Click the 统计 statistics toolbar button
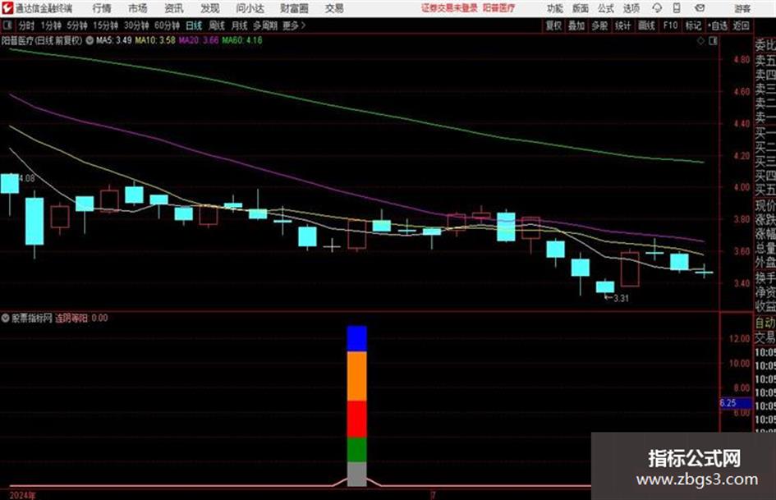Viewport: 776px width, 500px height. click(623, 25)
